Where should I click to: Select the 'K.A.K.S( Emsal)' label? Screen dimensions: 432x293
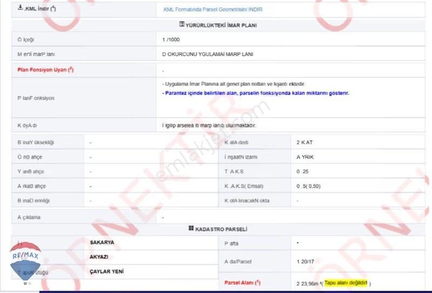pos(244,186)
